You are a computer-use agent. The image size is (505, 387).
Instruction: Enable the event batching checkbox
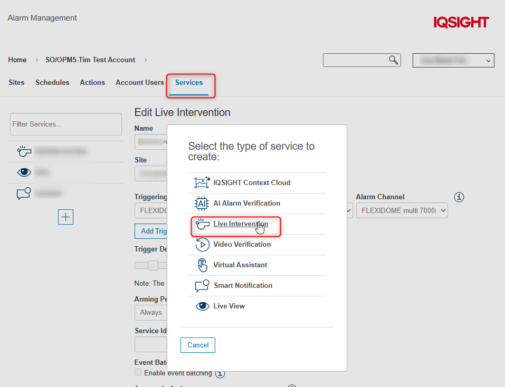click(x=138, y=372)
